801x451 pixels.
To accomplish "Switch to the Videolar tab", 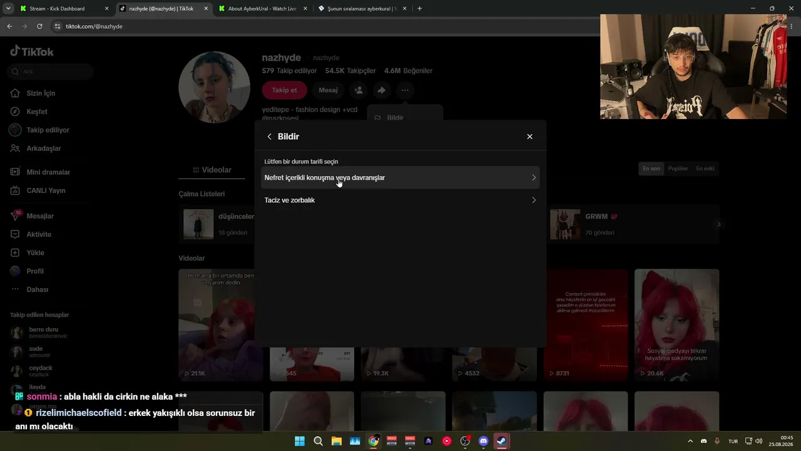I will [x=212, y=170].
